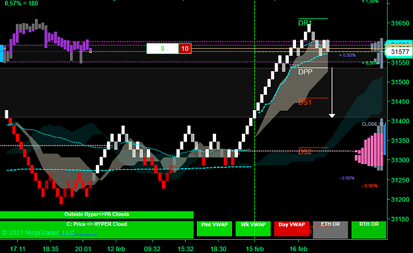Click the 0,57% = 180 readout
This screenshot has width=413, height=253.
pyautogui.click(x=21, y=3)
